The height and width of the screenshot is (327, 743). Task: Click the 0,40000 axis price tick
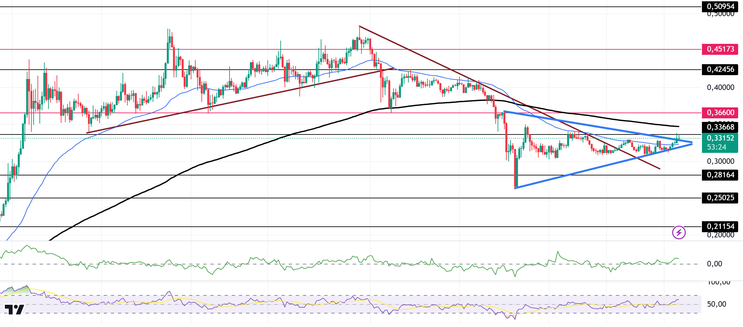(720, 87)
